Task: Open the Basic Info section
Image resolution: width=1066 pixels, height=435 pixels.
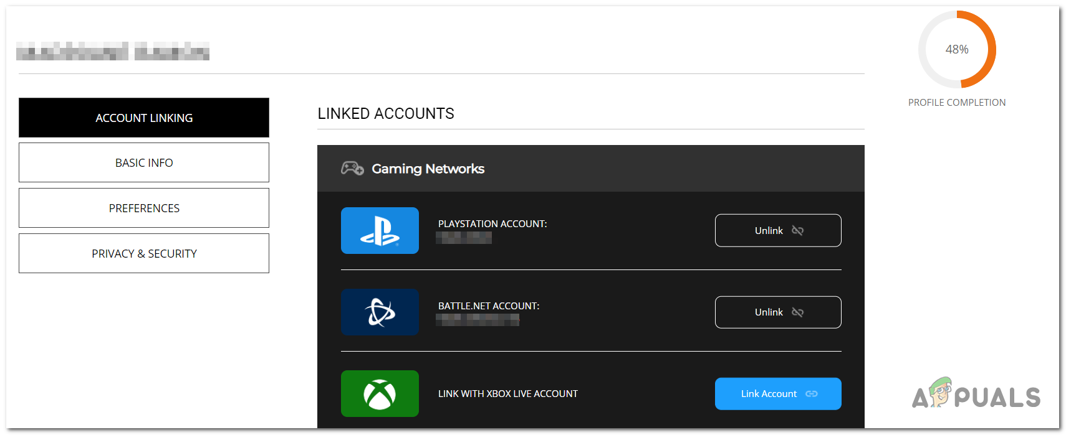Action: [144, 162]
